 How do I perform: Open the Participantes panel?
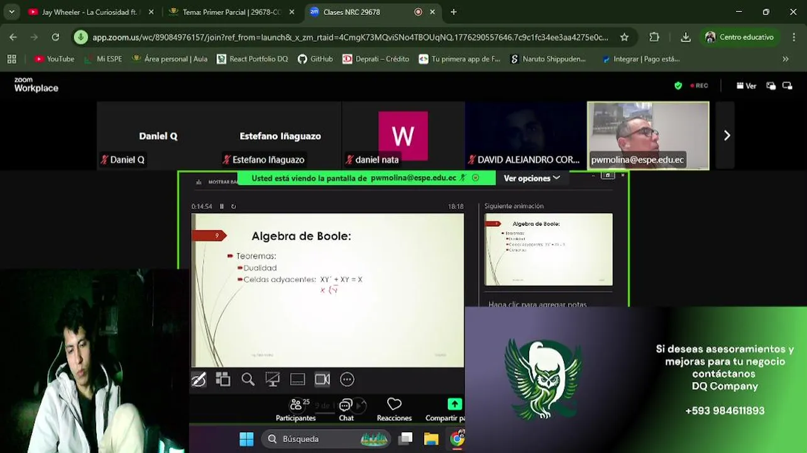coord(295,410)
